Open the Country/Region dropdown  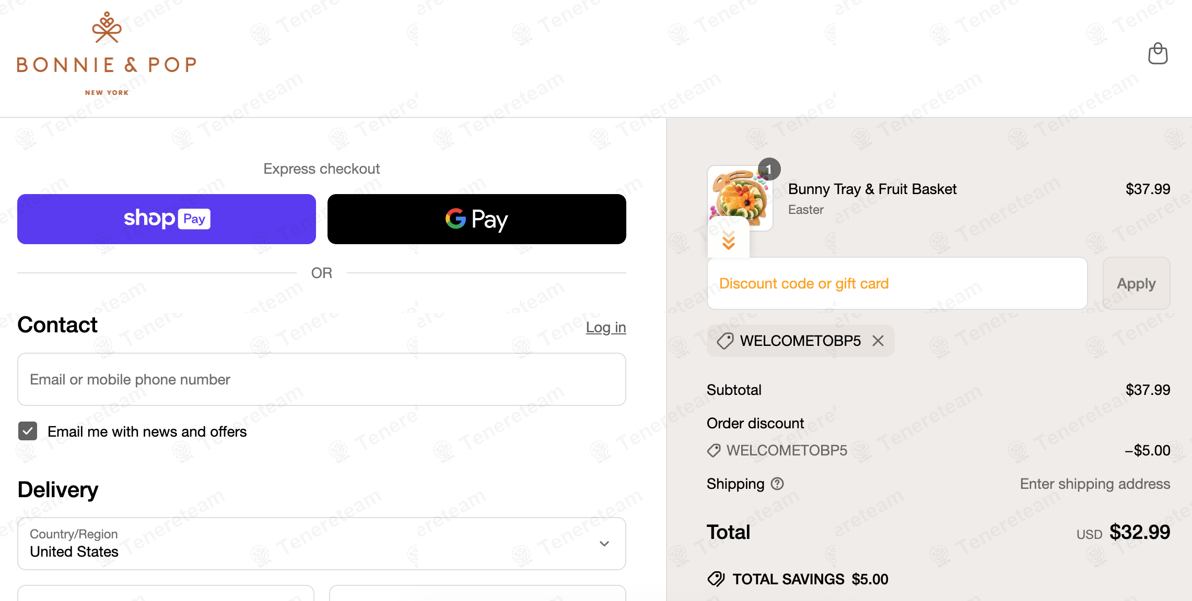click(x=321, y=543)
